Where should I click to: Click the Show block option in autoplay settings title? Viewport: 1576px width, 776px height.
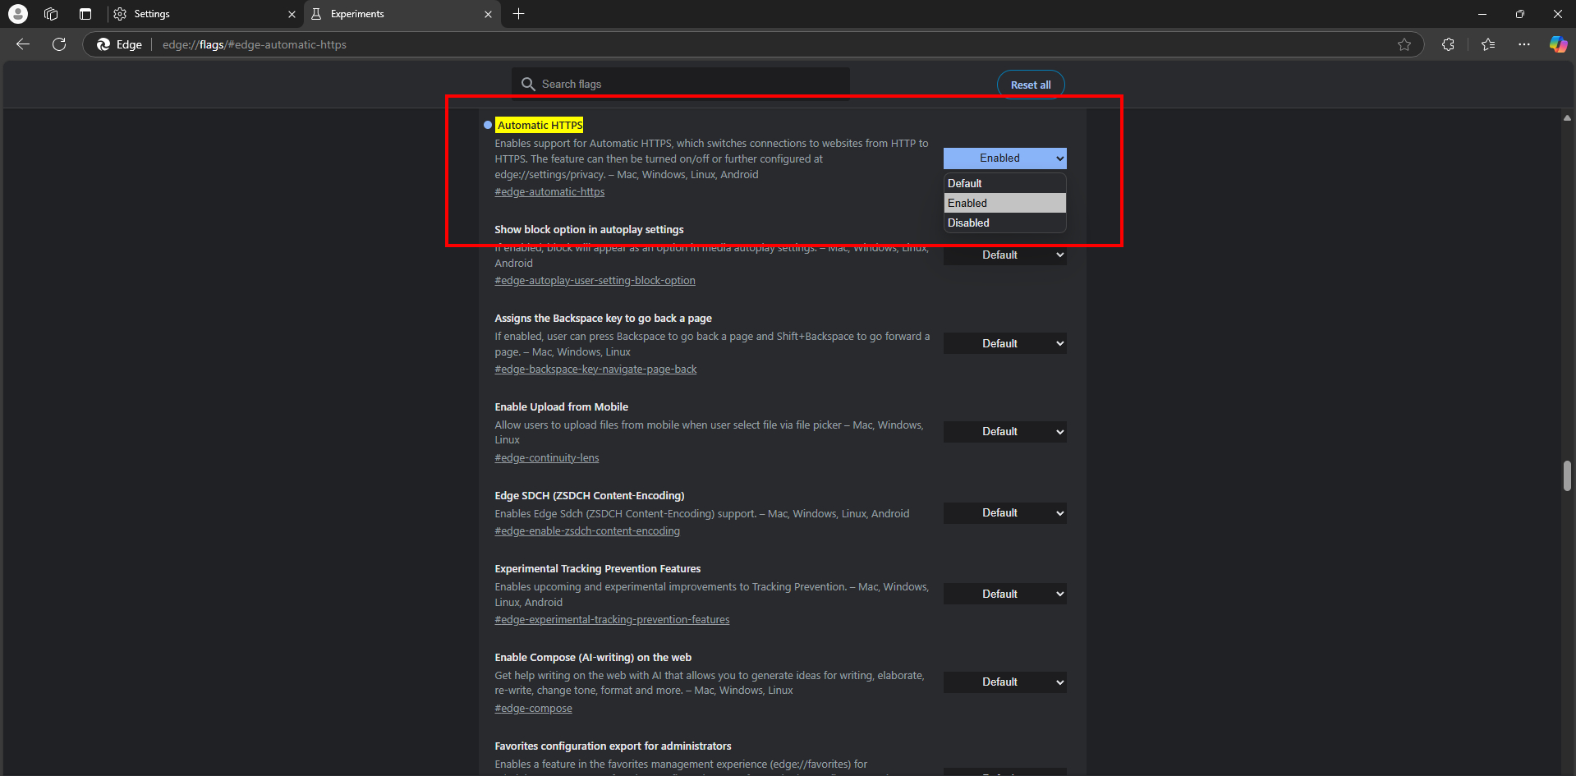point(589,229)
